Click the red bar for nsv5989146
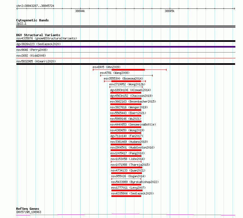 click(x=126, y=121)
